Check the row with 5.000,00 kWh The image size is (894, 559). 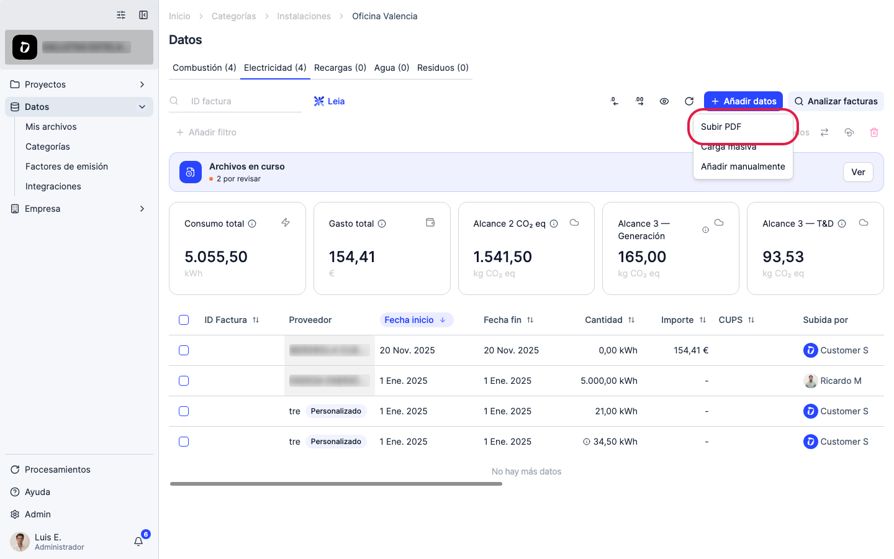tap(184, 381)
